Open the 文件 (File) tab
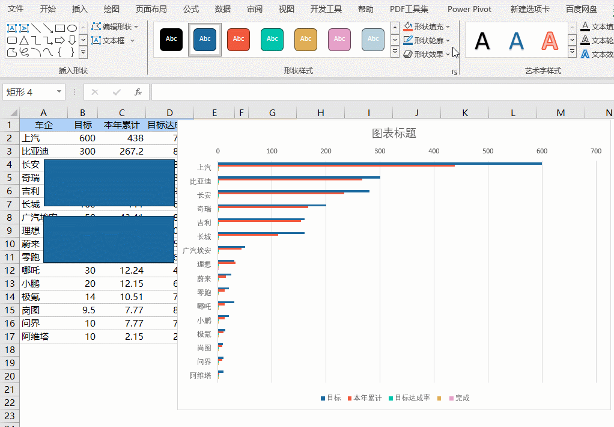 tap(16, 8)
